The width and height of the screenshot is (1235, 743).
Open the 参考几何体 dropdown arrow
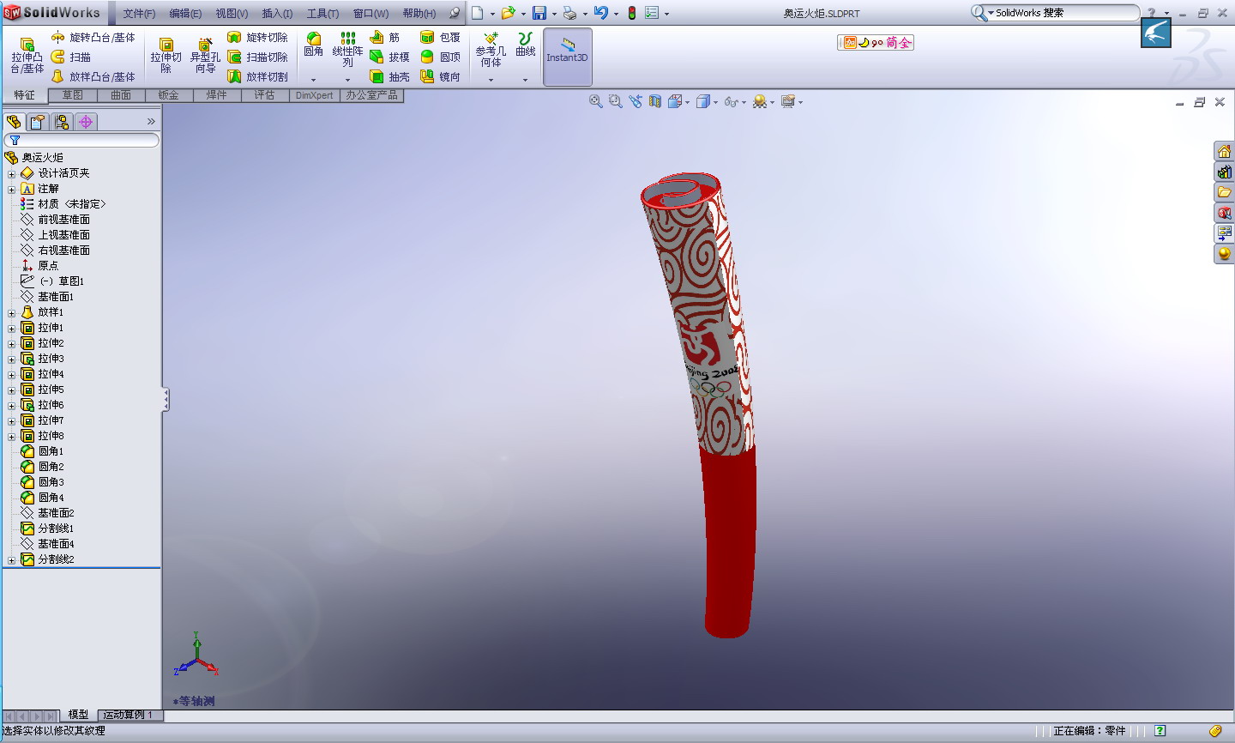click(x=491, y=80)
